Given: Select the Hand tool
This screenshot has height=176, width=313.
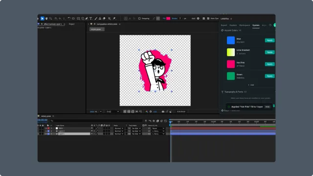Looking at the screenshot, I should tap(46, 19).
